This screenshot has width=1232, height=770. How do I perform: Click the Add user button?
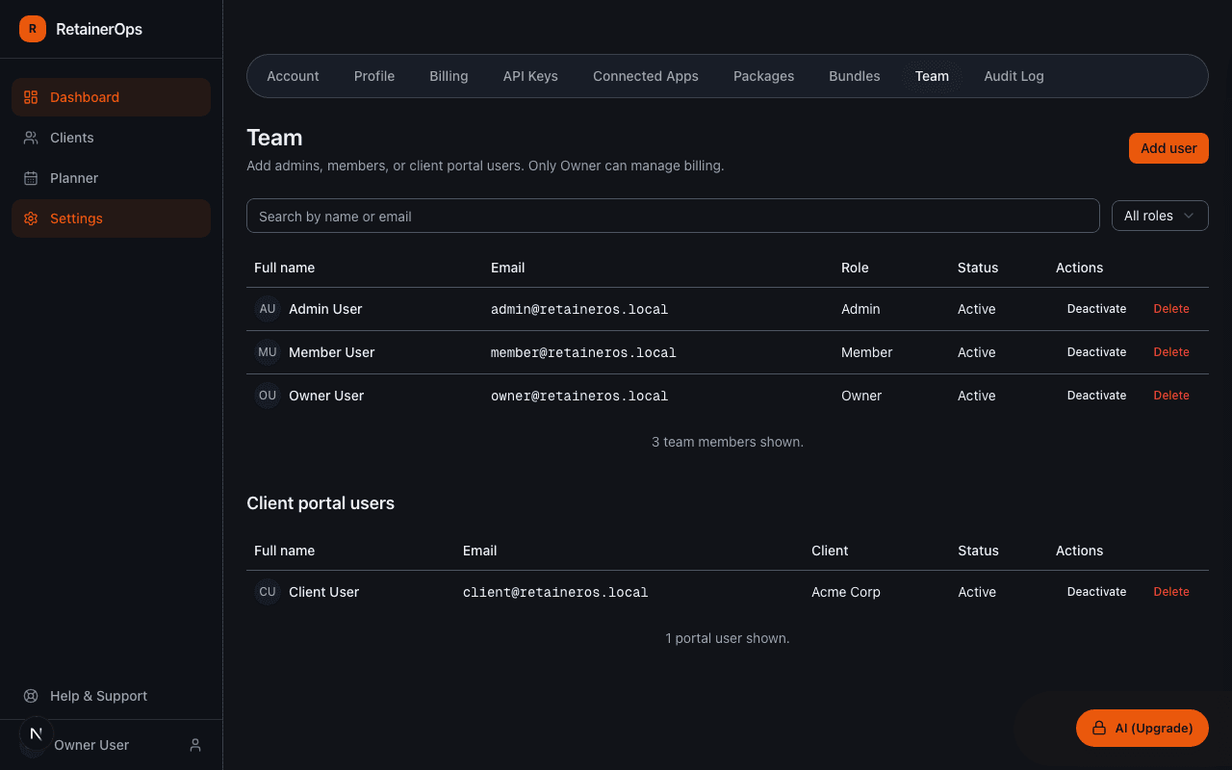tap(1168, 148)
